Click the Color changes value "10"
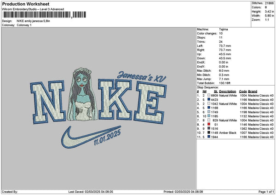Viewport: 276px width, 195px height. (221, 34)
